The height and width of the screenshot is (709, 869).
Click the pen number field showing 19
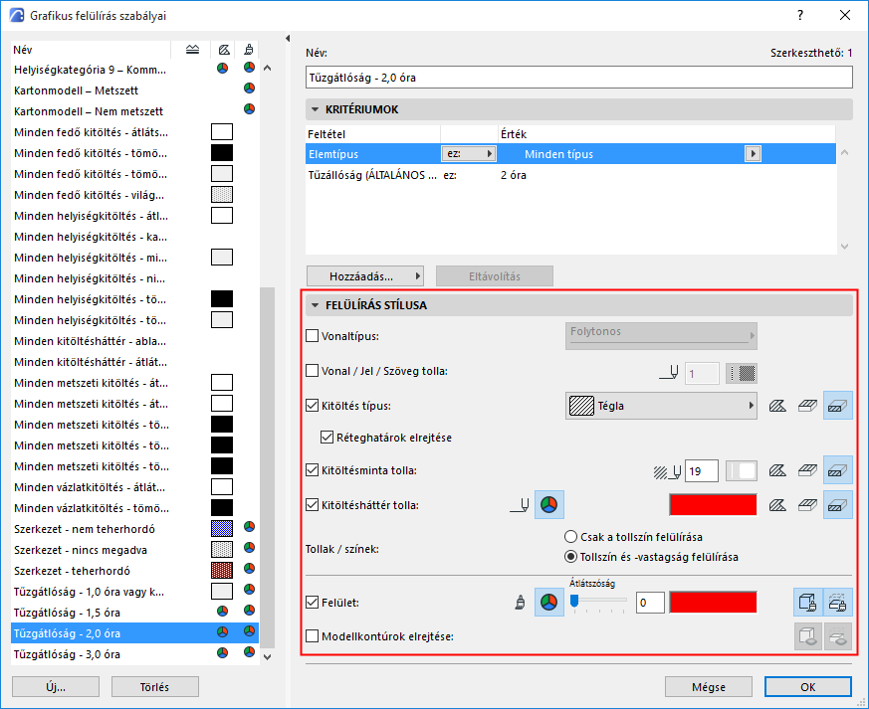point(702,471)
